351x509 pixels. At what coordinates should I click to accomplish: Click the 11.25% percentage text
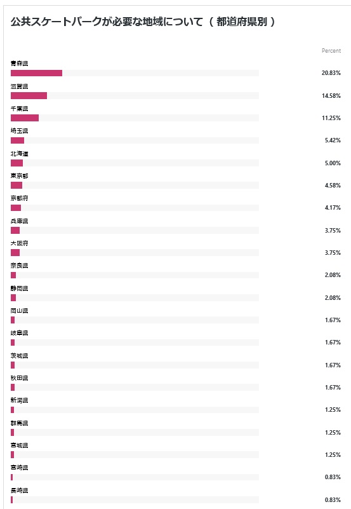pyautogui.click(x=331, y=118)
